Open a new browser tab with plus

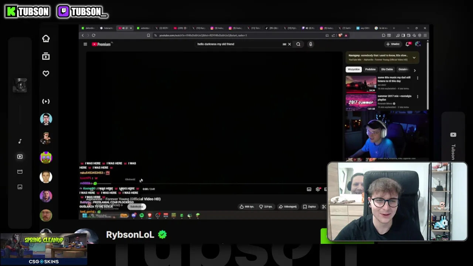click(x=394, y=28)
